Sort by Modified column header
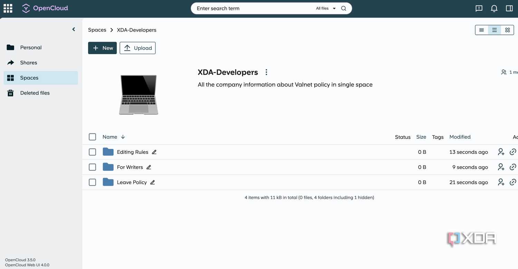This screenshot has height=269, width=518. pyautogui.click(x=460, y=137)
